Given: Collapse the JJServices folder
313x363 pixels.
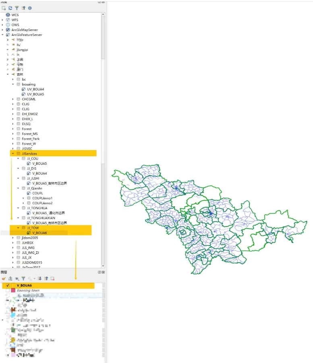Looking at the screenshot, I should [x=13, y=153].
